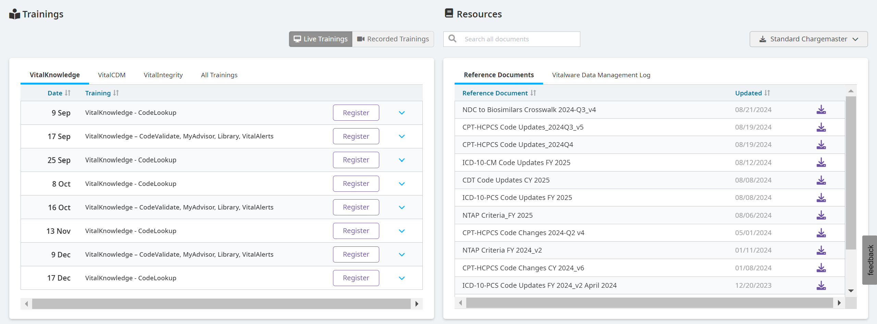
Task: Download CPT-HCPCS Code Updates_2024Q4 file
Action: [x=821, y=145]
